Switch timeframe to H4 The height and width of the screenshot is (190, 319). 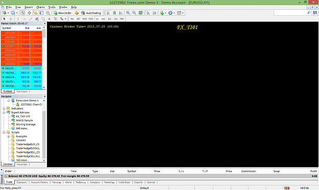coord(103,19)
